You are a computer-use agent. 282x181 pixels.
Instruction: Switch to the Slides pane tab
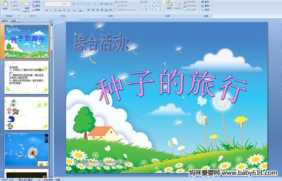[x=5, y=21]
